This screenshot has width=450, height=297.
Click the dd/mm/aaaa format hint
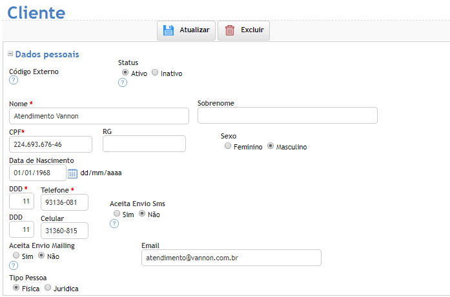click(x=101, y=173)
